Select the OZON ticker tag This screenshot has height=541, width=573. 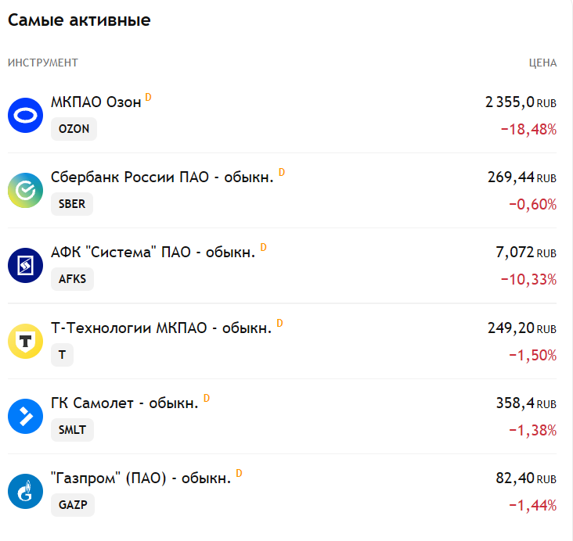click(74, 129)
